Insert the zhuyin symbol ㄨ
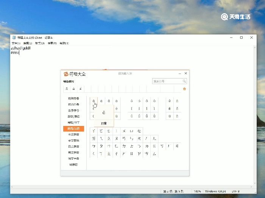 pos(124,131)
